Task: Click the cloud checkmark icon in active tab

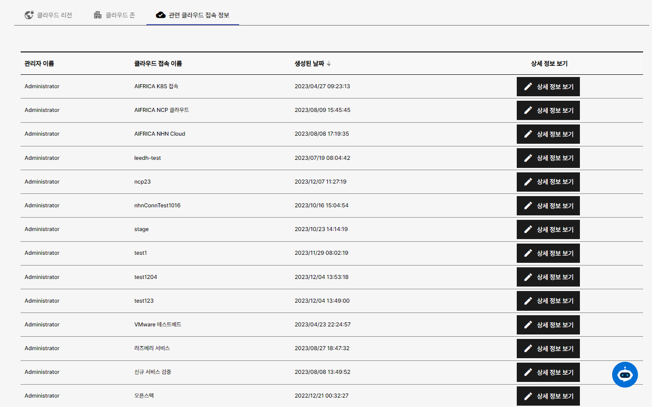Action: click(160, 15)
